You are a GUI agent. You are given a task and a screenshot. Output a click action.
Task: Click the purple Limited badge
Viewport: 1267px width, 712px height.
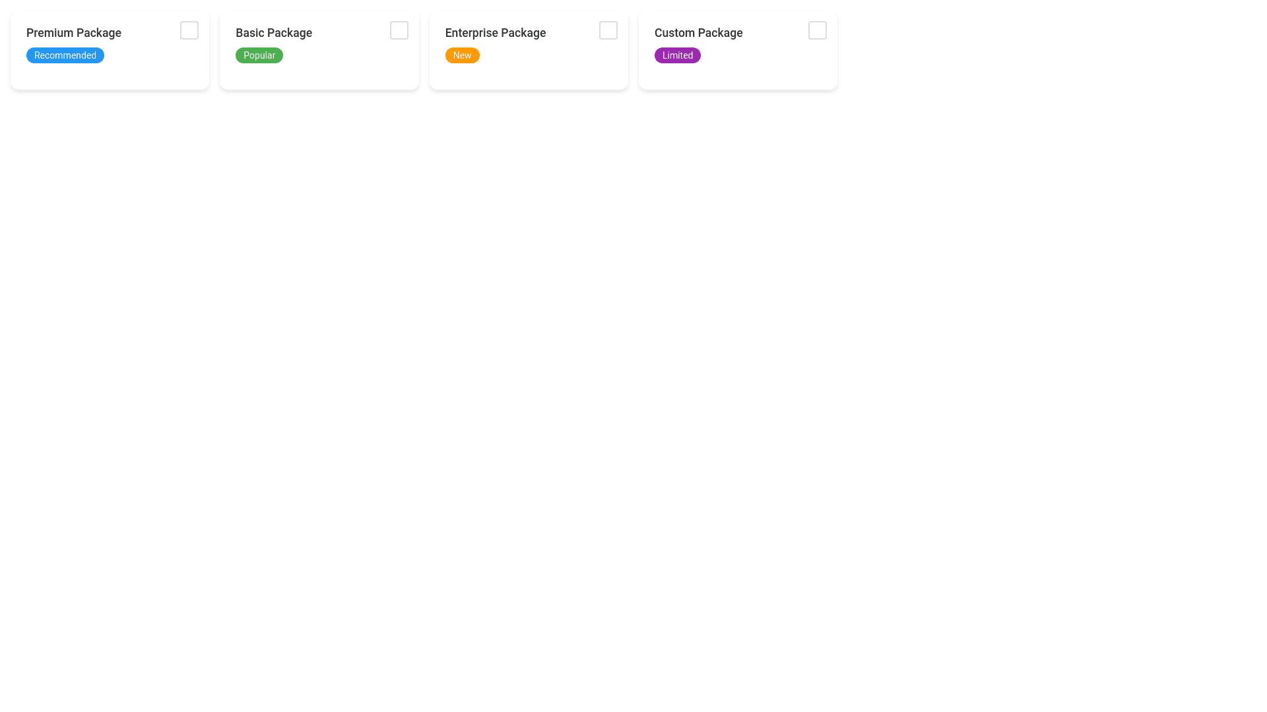677,55
